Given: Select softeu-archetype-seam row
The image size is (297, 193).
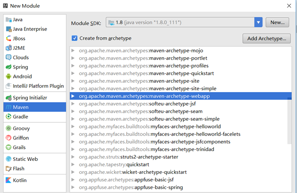Looking at the screenshot, I should point(181,112).
